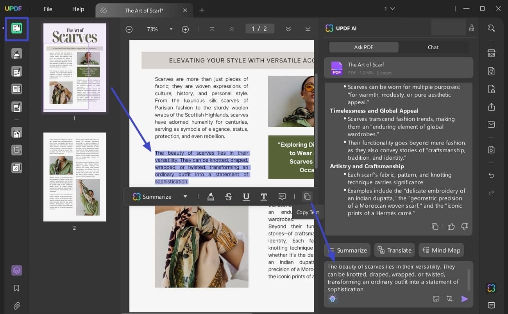
Task: Give a thumbs up to the AI answer
Action: pyautogui.click(x=451, y=226)
